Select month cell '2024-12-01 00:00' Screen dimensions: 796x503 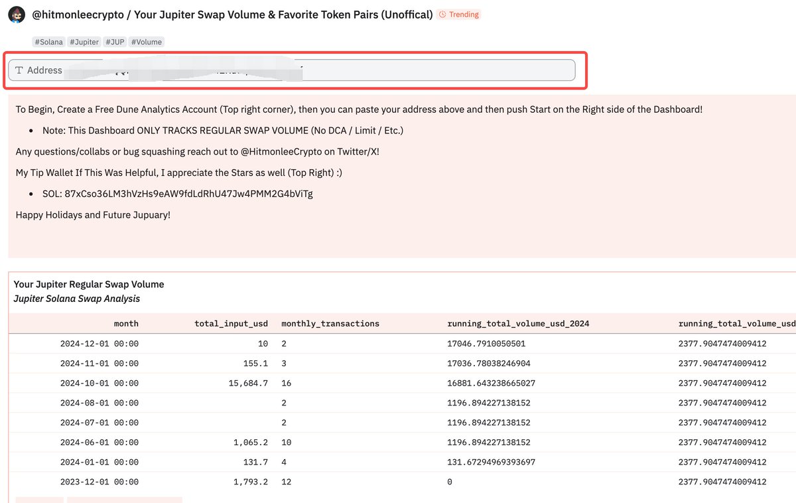(x=99, y=344)
